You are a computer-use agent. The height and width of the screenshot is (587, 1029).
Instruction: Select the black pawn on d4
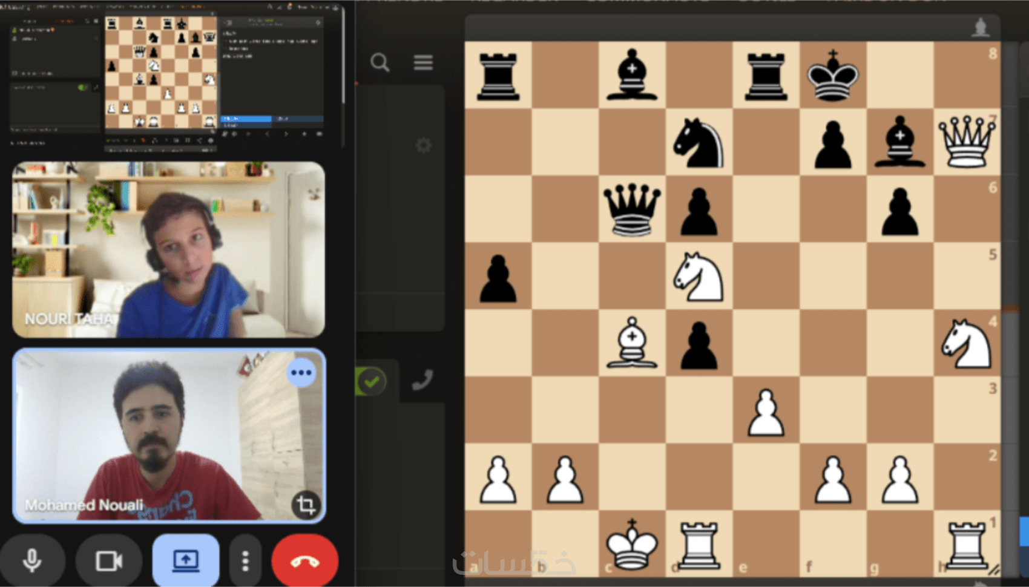(699, 346)
